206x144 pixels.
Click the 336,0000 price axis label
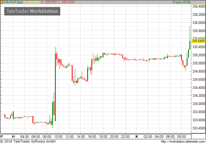point(198,23)
